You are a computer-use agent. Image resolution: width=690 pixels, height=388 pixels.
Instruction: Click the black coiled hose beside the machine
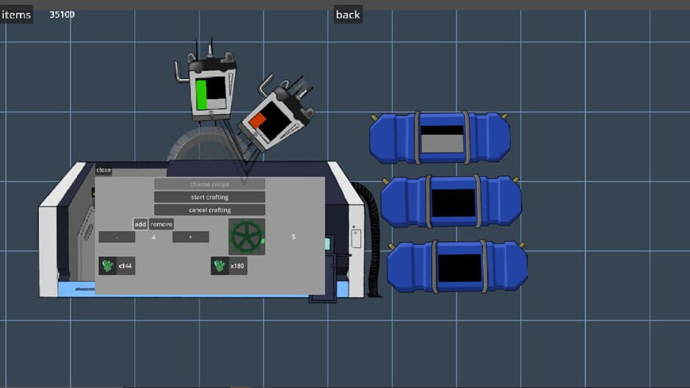pyautogui.click(x=373, y=235)
